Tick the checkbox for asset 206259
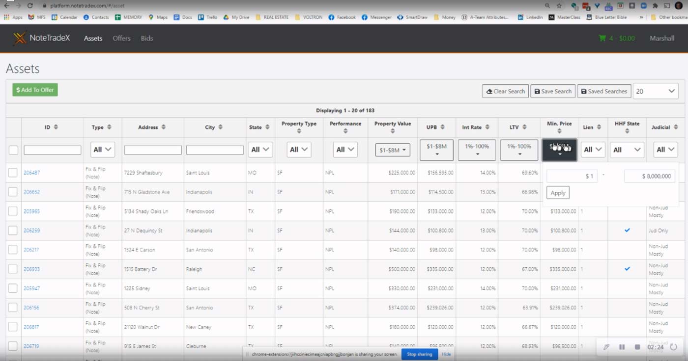The image size is (688, 361). pos(13,231)
